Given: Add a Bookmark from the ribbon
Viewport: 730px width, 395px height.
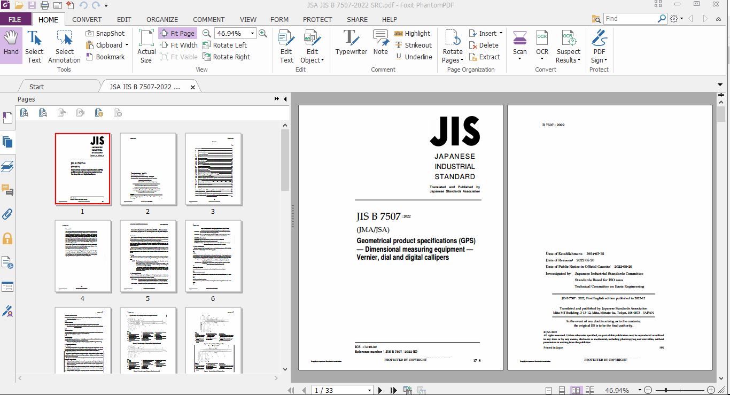Looking at the screenshot, I should point(105,57).
